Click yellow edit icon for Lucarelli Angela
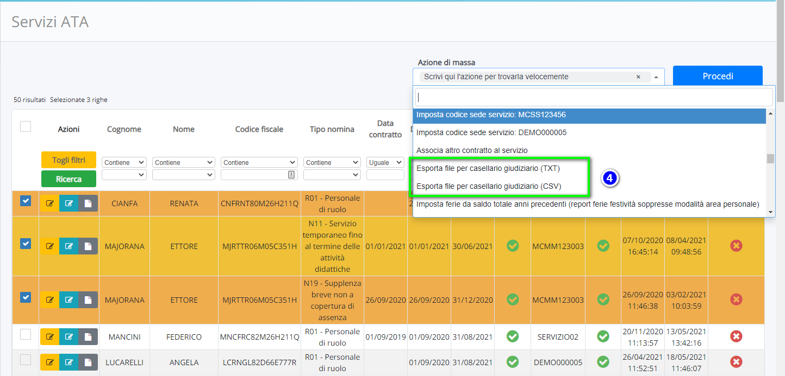Viewport: 785px width, 376px height. tap(49, 362)
